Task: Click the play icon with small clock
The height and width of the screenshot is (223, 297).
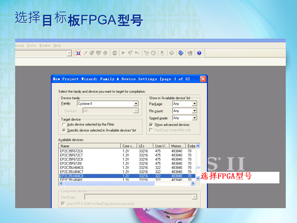Action: (x=137, y=53)
